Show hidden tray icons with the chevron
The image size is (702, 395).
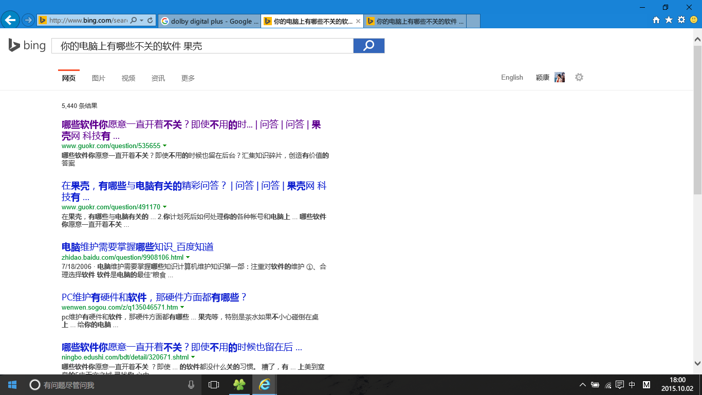(583, 385)
